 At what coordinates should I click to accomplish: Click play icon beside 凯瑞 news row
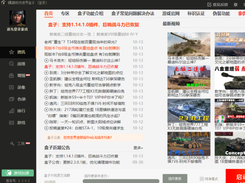(x=46, y=97)
